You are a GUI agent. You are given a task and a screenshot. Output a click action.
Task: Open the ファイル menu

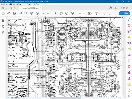(4, 4)
